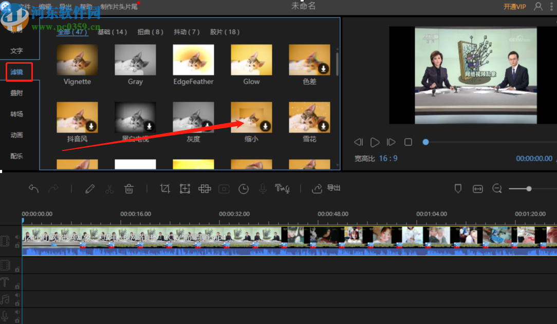Open the clock Duration tool

coord(244,189)
